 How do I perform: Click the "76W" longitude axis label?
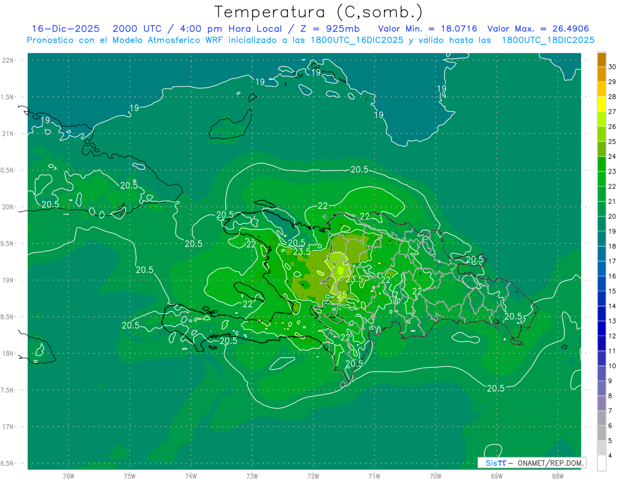point(68,476)
